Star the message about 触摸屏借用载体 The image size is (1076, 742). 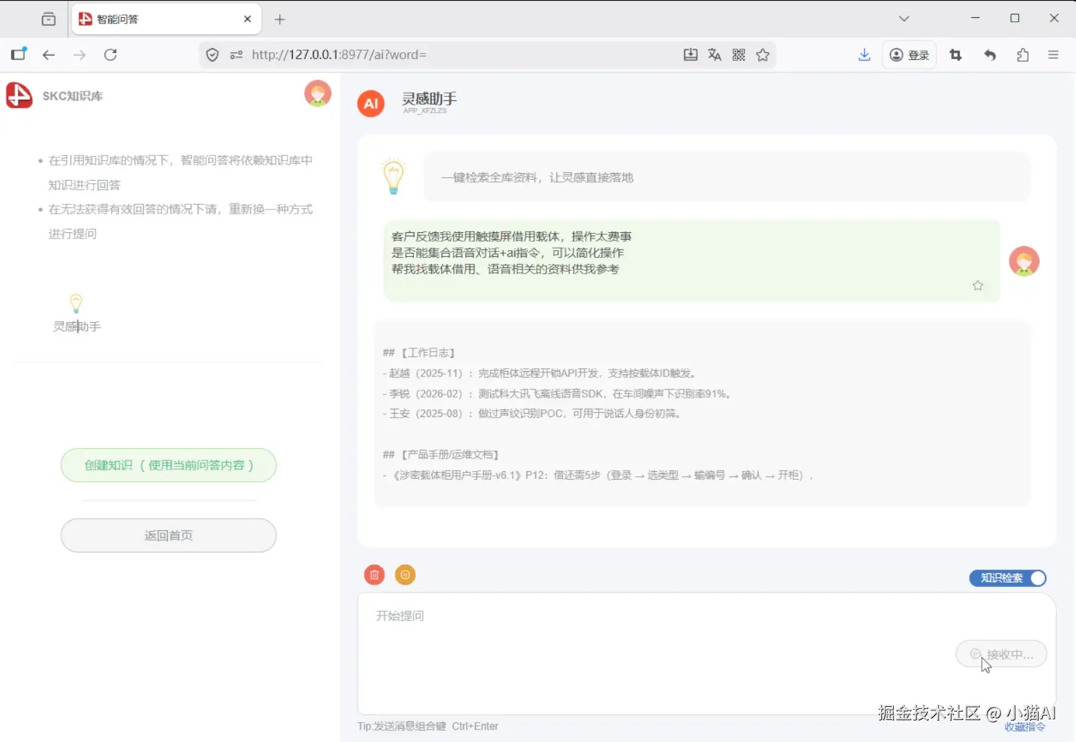click(x=977, y=284)
